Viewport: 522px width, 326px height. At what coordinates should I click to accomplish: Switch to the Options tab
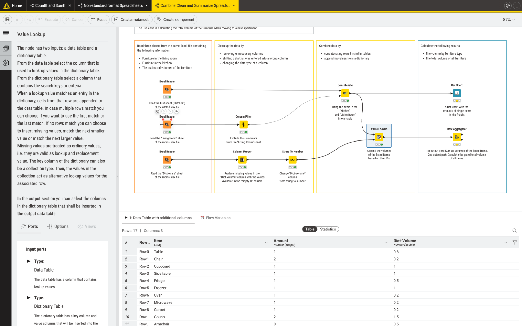click(x=58, y=226)
